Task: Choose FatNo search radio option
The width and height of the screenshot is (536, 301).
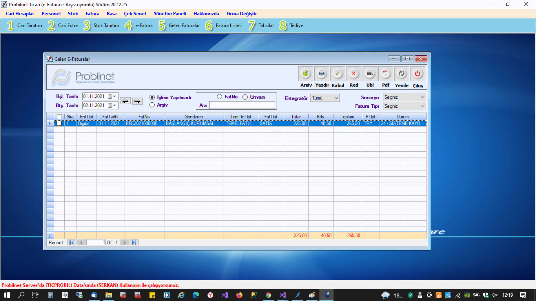Action: pos(220,97)
